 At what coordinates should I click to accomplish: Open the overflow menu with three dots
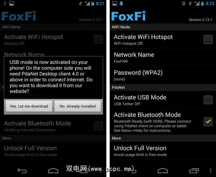click(x=211, y=171)
